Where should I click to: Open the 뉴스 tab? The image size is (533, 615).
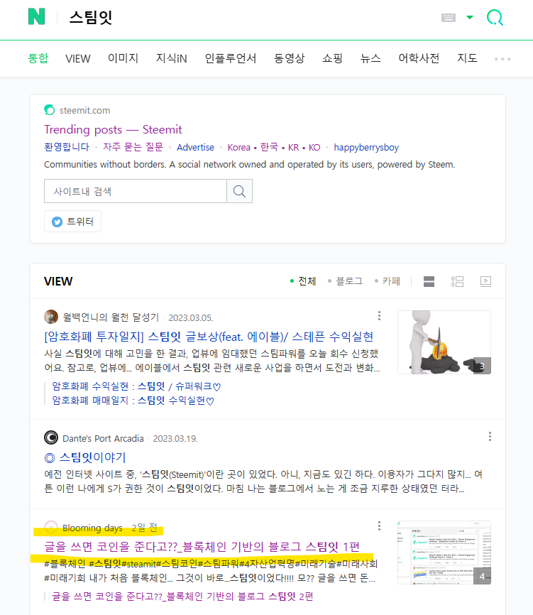(370, 58)
